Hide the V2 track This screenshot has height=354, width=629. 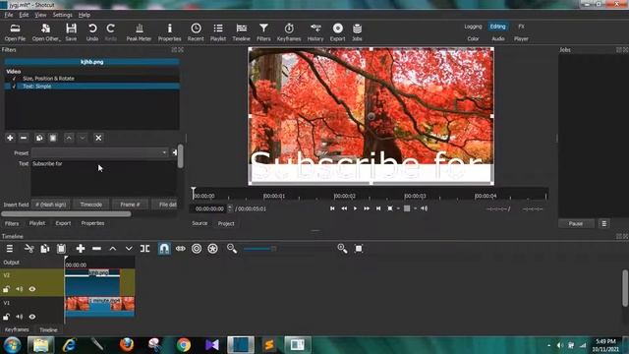tap(32, 289)
